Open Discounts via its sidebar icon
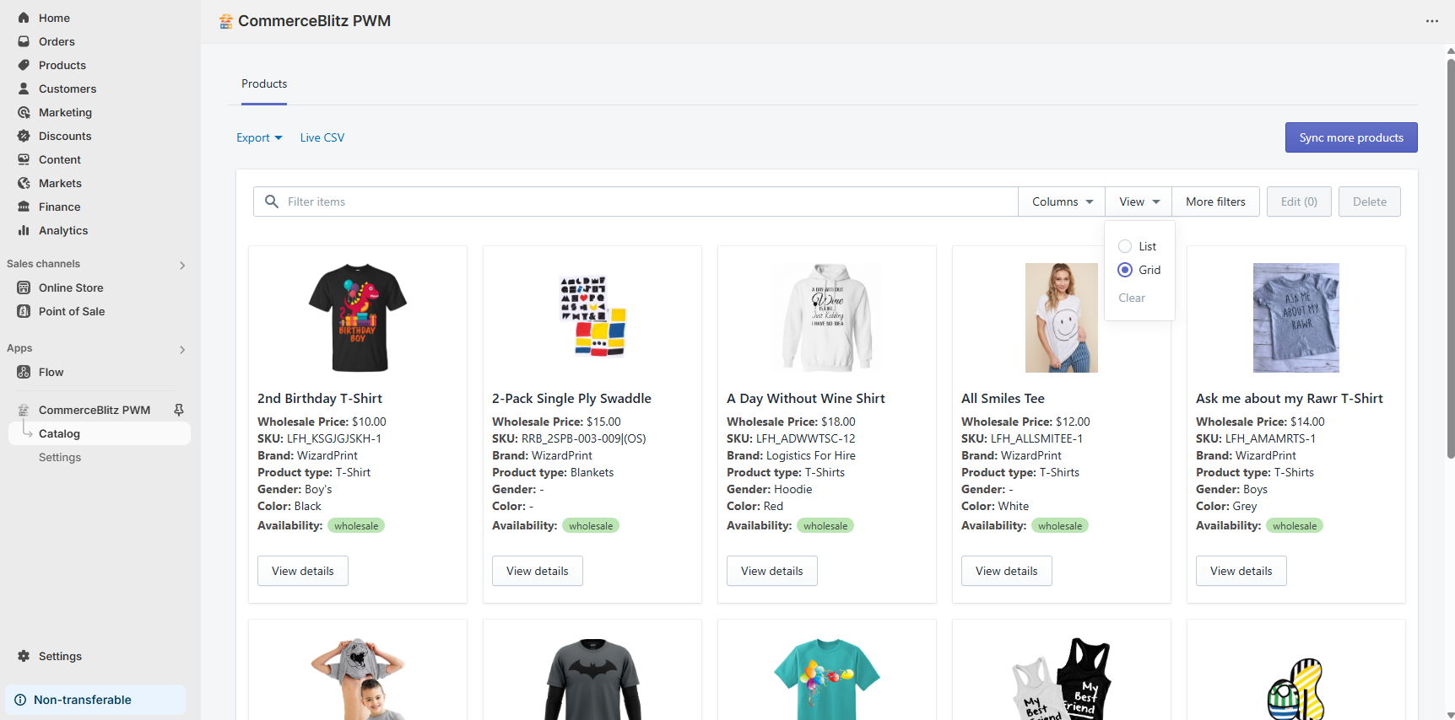Screen dimensions: 1455x720 click(24, 136)
